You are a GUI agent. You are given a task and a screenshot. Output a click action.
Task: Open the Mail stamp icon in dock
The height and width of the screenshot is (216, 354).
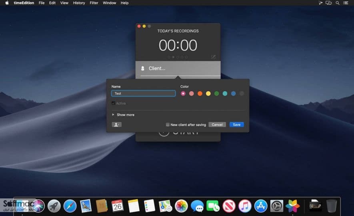[x=86, y=206]
